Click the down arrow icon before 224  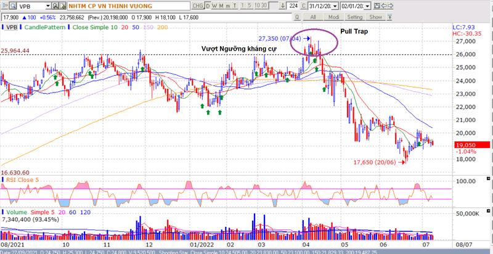click(283, 6)
